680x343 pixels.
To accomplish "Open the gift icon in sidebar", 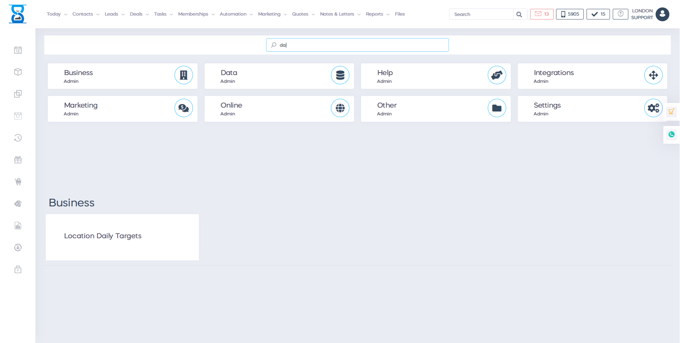I will coord(18,160).
